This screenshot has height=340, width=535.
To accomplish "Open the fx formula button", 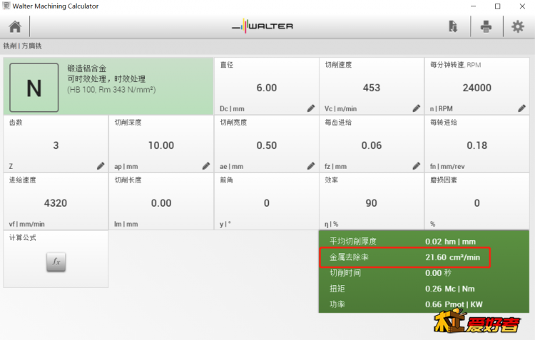I will (56, 262).
